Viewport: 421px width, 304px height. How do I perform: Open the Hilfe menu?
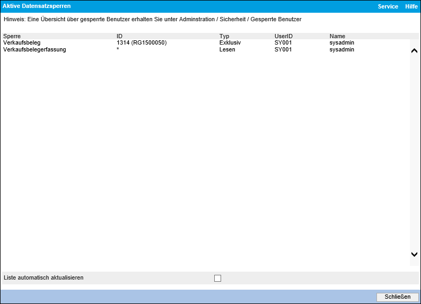pyautogui.click(x=411, y=6)
